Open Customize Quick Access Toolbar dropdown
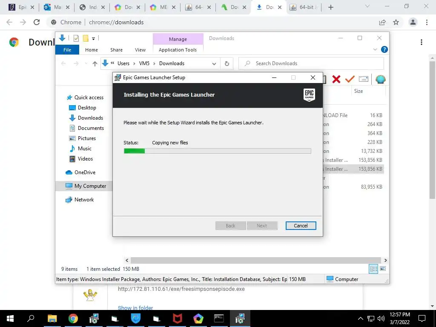Viewport: 436px width, 327px height. click(x=93, y=39)
